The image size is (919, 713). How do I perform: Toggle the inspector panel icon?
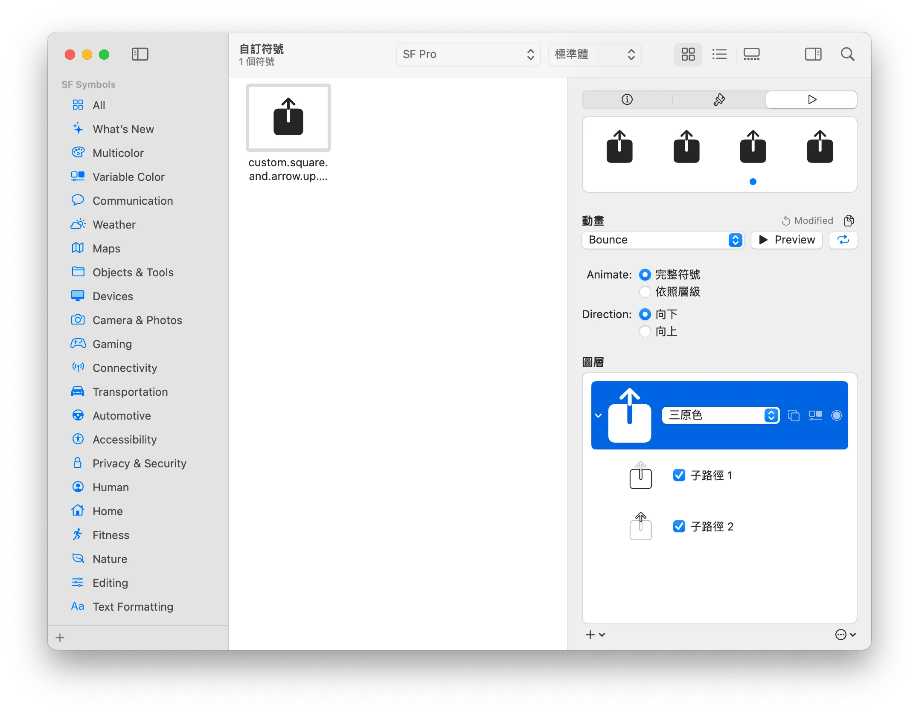tap(813, 54)
